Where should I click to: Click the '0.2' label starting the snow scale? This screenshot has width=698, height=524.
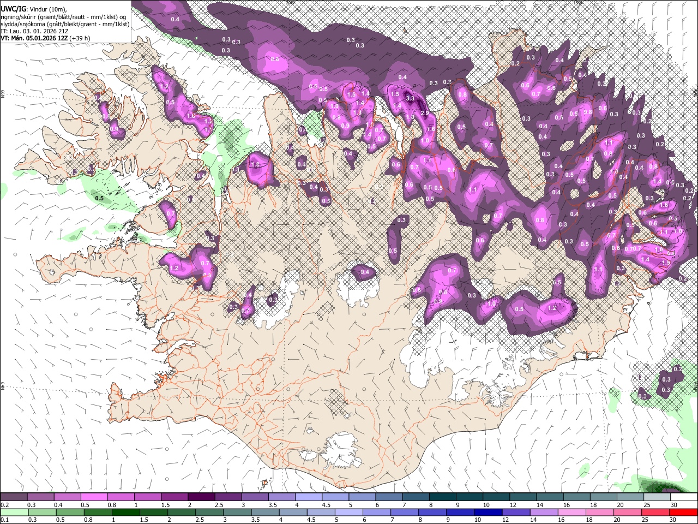[x=5, y=505]
